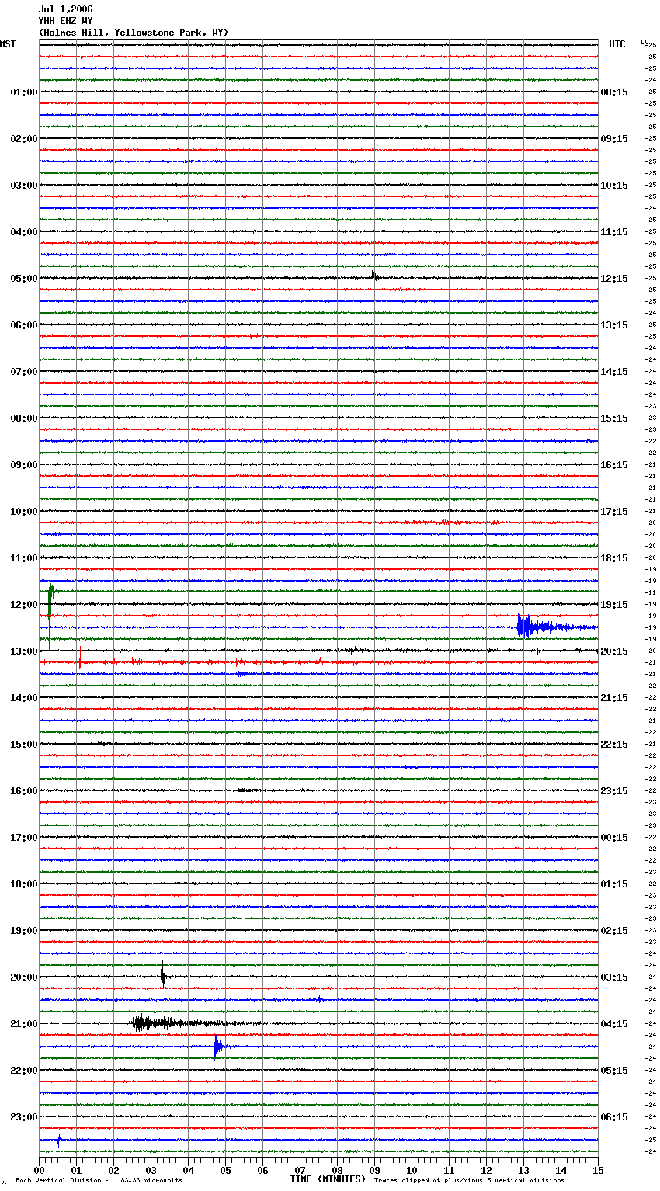Screen dimensions: 660x1191
Task: Select the '19:15' UTC time label
Action: coord(614,605)
